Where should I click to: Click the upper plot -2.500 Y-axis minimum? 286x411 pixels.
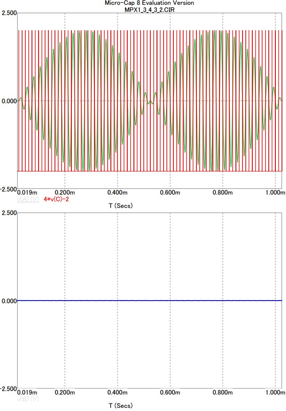[x=8, y=189]
